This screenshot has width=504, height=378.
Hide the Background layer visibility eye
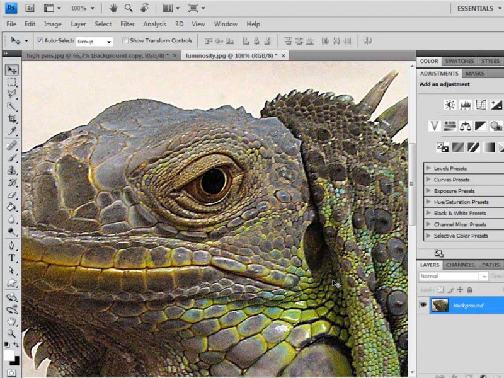(x=423, y=305)
